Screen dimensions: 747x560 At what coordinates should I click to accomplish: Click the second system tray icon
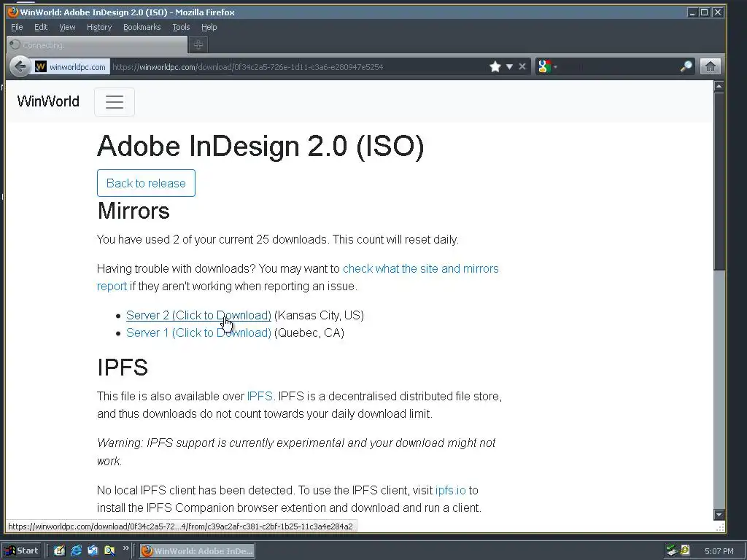click(x=685, y=551)
